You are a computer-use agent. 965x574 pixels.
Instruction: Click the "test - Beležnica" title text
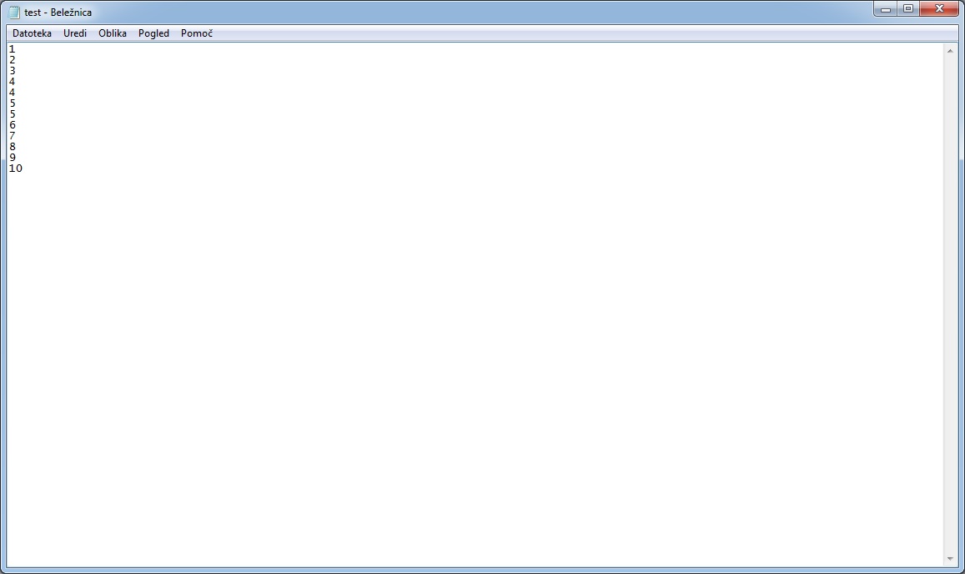(x=58, y=13)
